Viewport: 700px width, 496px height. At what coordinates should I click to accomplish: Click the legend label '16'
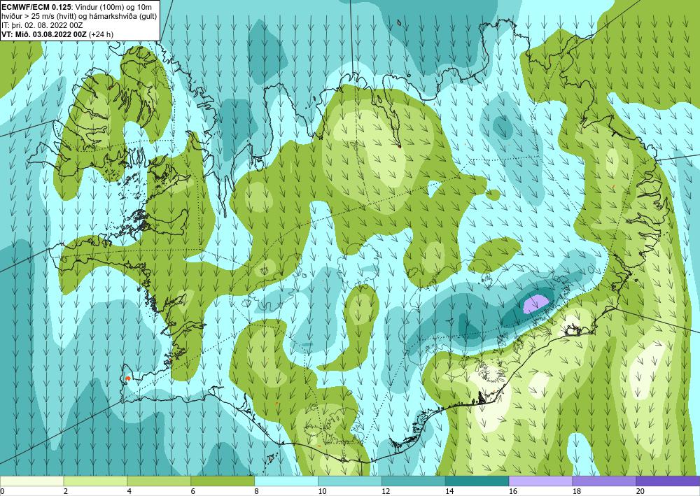pyautogui.click(x=513, y=491)
